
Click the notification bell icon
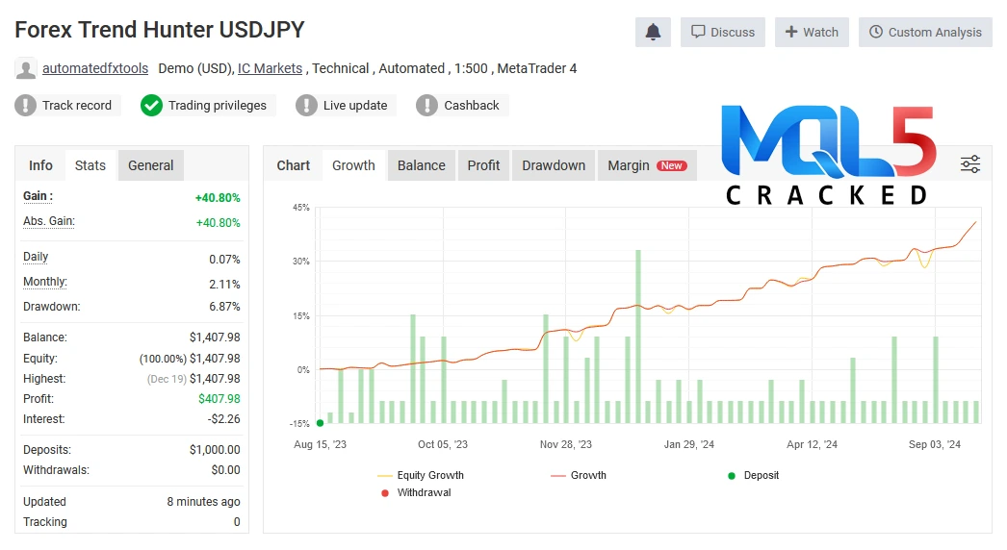tap(653, 32)
